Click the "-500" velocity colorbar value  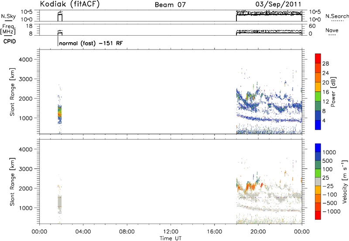329,203
